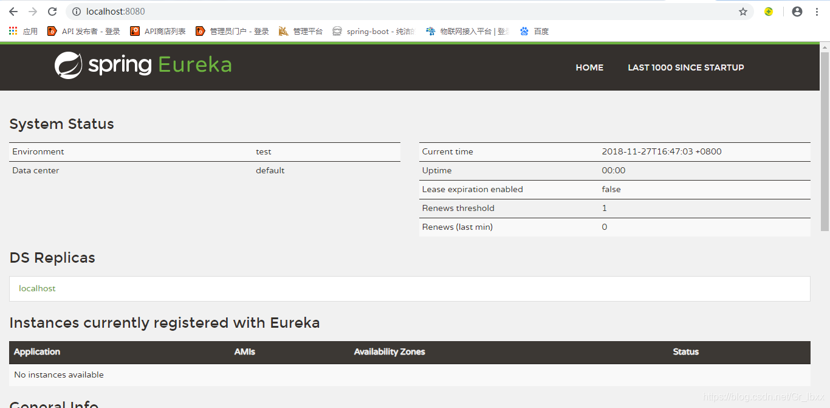The height and width of the screenshot is (408, 830).
Task: Click the 'Renews threshold' label
Action: pos(458,208)
